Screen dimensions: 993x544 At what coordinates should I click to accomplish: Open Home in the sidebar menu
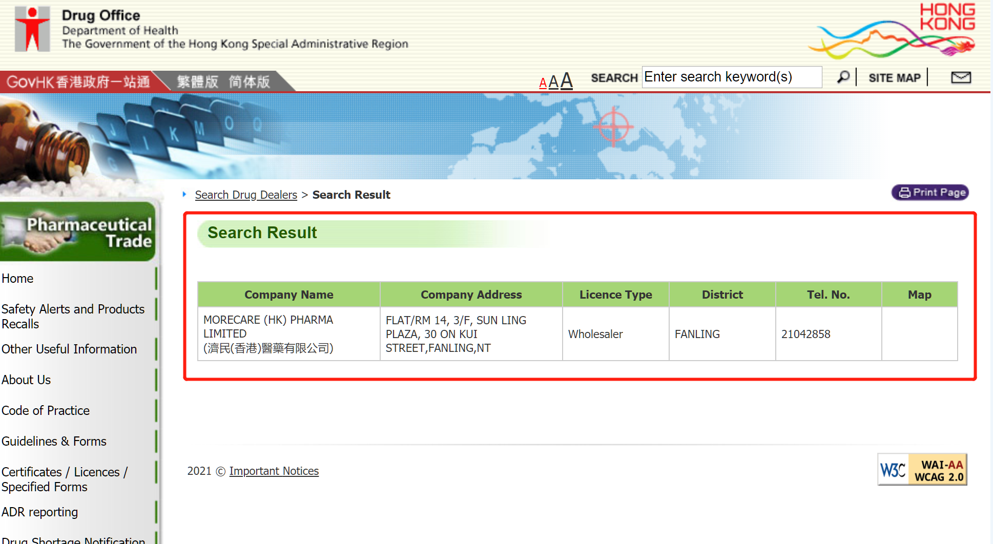[17, 279]
